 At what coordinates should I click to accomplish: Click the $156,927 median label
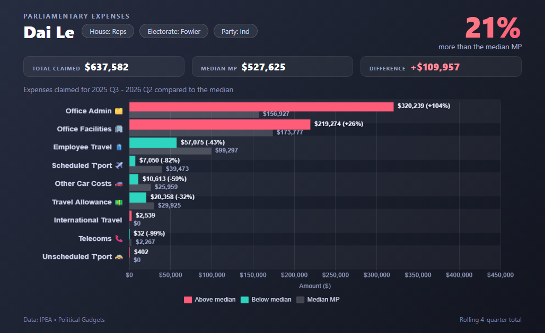[276, 114]
